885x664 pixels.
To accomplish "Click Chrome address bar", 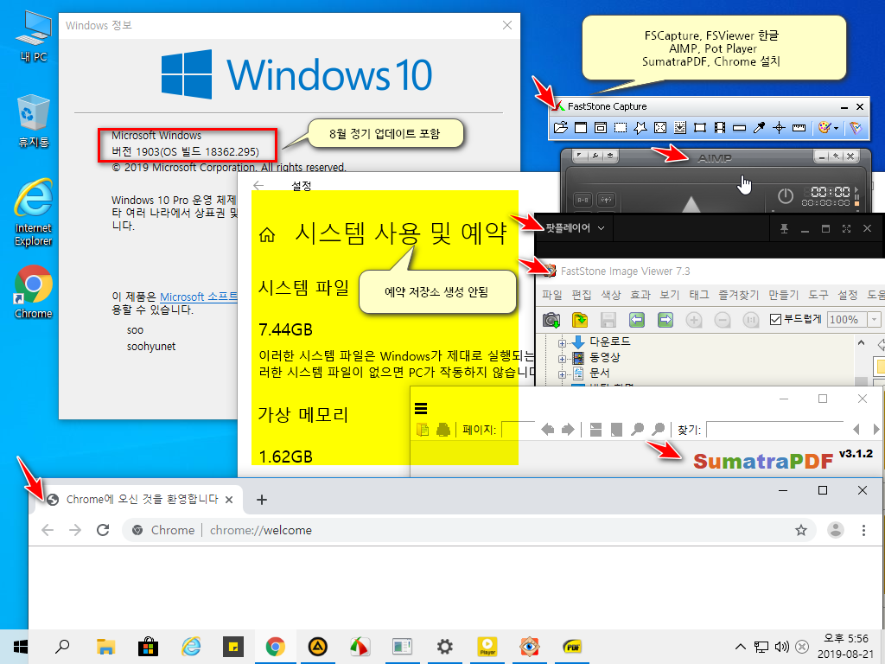I will (468, 530).
